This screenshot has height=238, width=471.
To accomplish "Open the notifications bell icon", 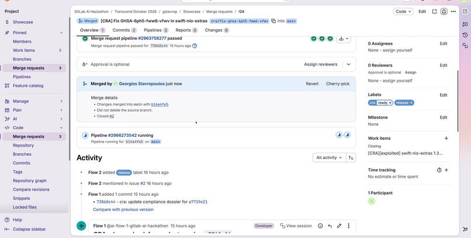I will click(x=444, y=12).
